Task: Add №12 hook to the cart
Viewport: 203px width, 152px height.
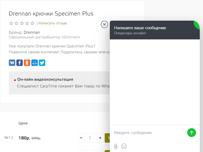Action: pyautogui.click(x=107, y=138)
